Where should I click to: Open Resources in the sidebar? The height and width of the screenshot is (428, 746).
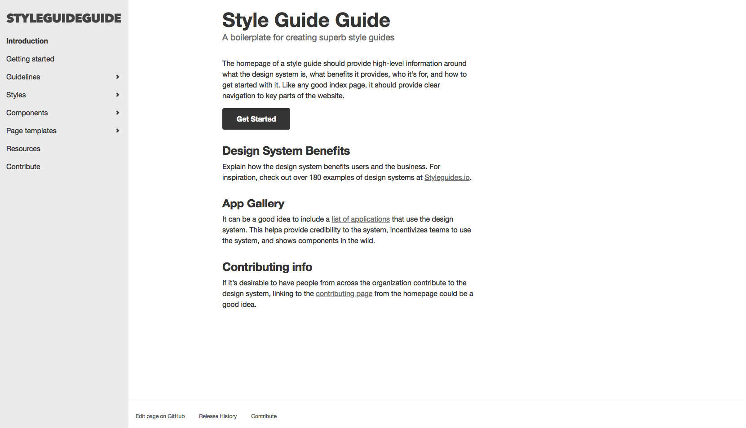23,148
